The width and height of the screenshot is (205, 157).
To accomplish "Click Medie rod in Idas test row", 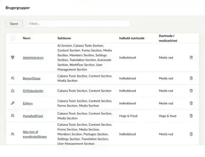I will [x=166, y=134].
